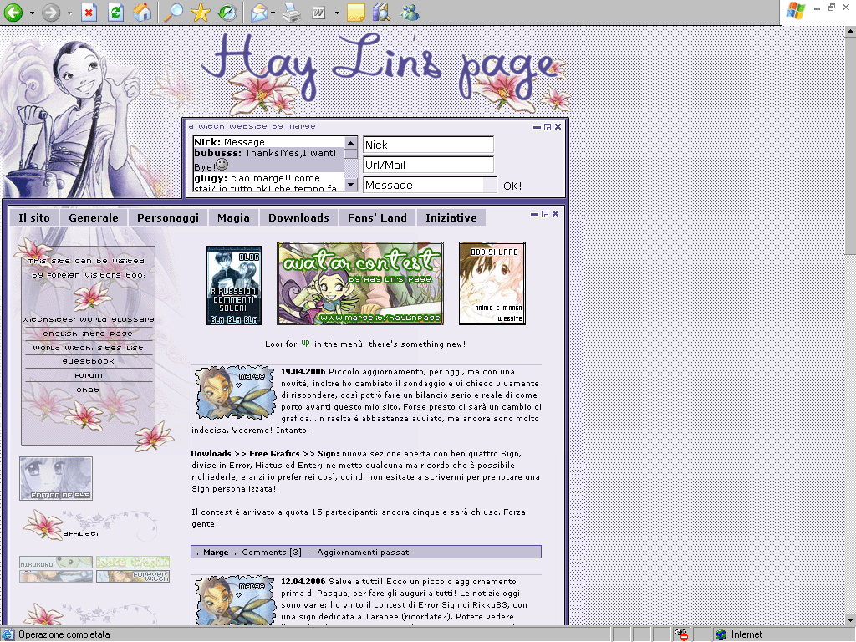Stop loading with the red X page icon

coord(89,12)
